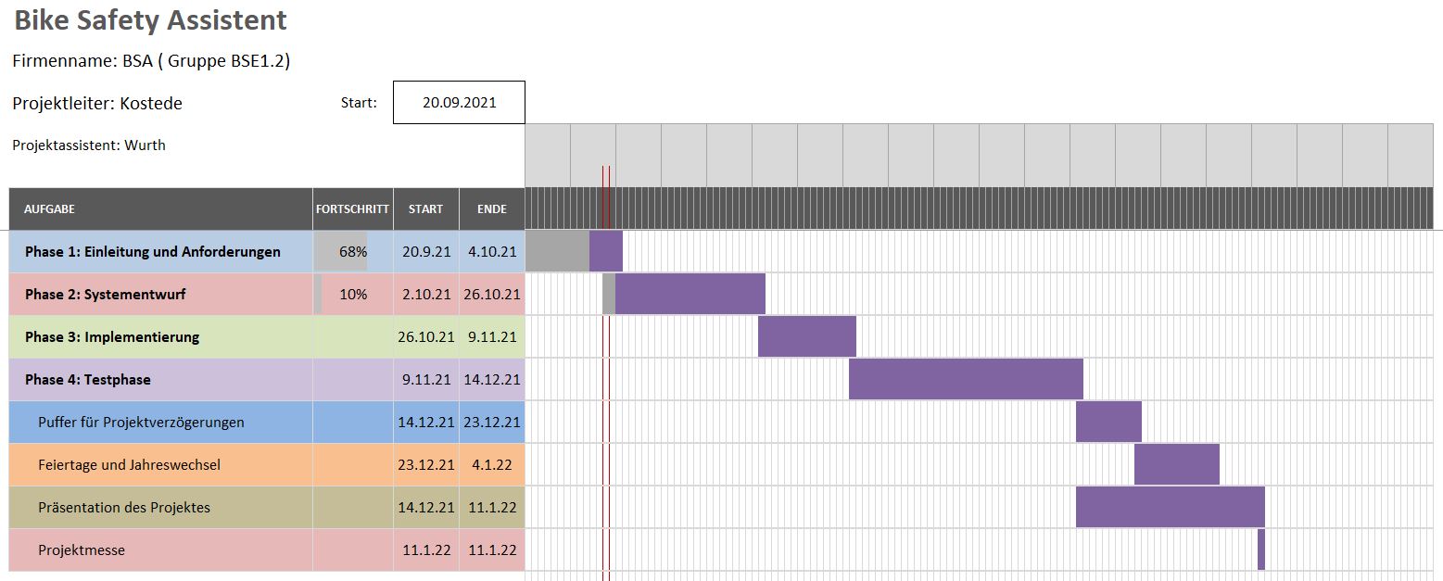The image size is (1443, 581).
Task: Click the purple Gantt bar for Phase 3 Implementierung
Action: (806, 336)
